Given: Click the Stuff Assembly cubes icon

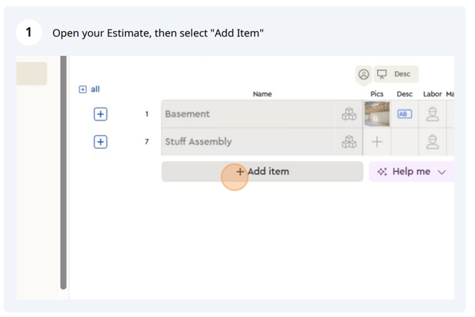Looking at the screenshot, I should click(349, 141).
